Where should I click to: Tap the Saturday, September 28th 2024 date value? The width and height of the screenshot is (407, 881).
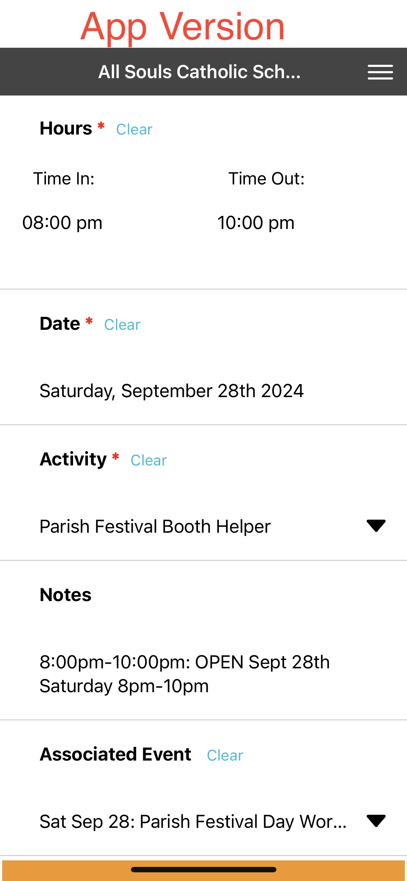coord(171,391)
